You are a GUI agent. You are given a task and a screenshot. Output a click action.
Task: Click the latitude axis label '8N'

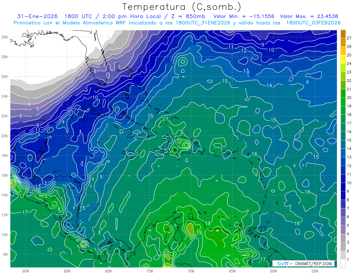(x=6, y=254)
